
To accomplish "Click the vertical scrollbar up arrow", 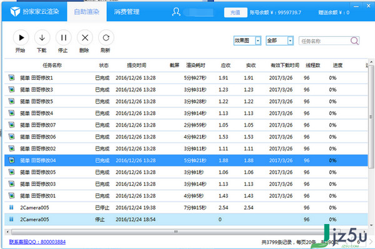I will point(371,62).
